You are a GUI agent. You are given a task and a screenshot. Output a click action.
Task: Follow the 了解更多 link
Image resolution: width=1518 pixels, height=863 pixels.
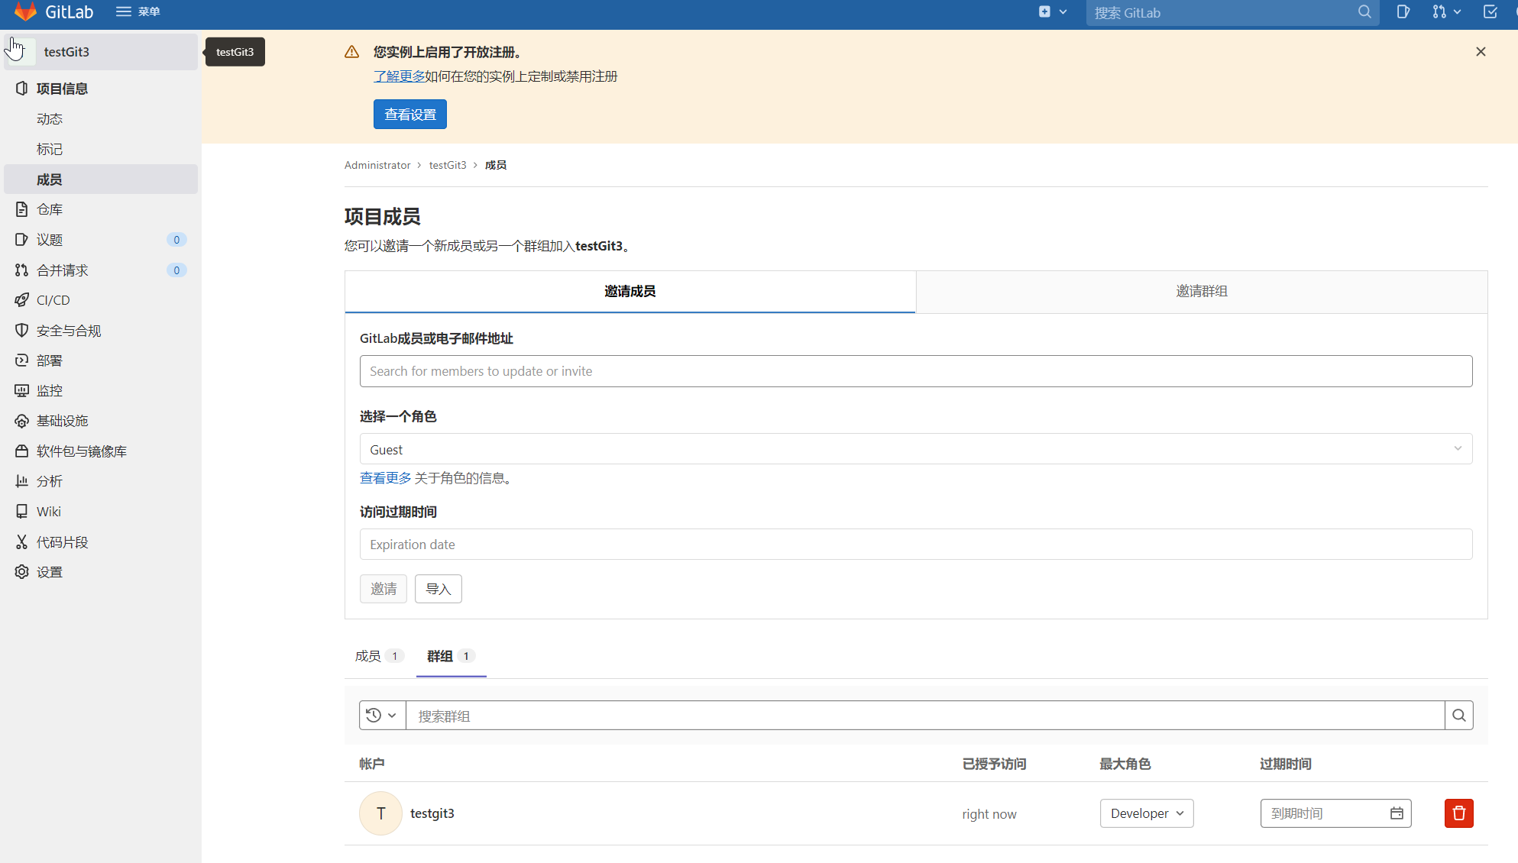(x=399, y=76)
